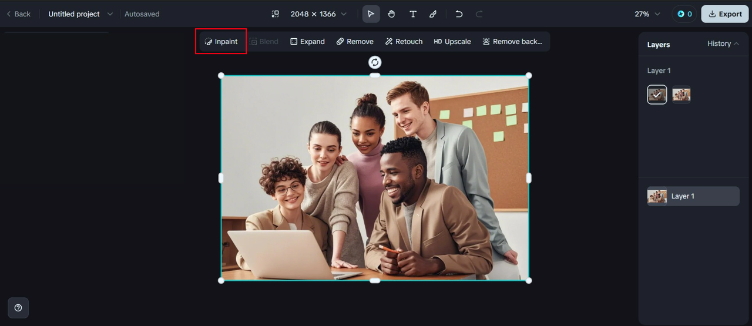
Task: Select the Hand pan tool
Action: pos(391,14)
